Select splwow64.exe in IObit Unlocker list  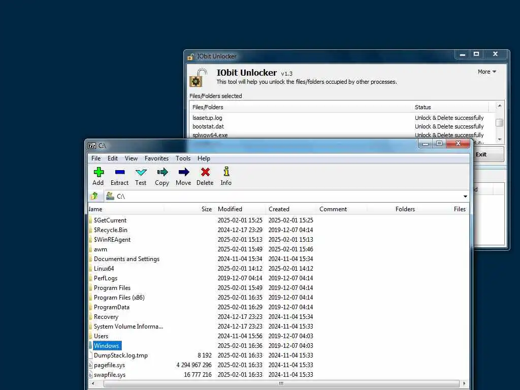point(210,135)
